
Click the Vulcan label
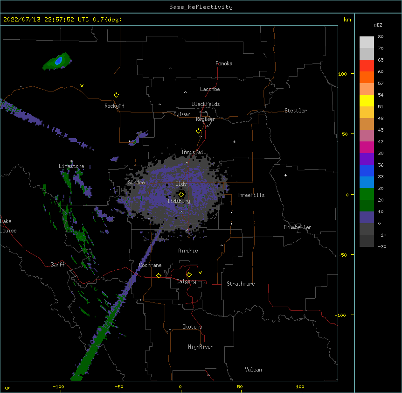253,370
